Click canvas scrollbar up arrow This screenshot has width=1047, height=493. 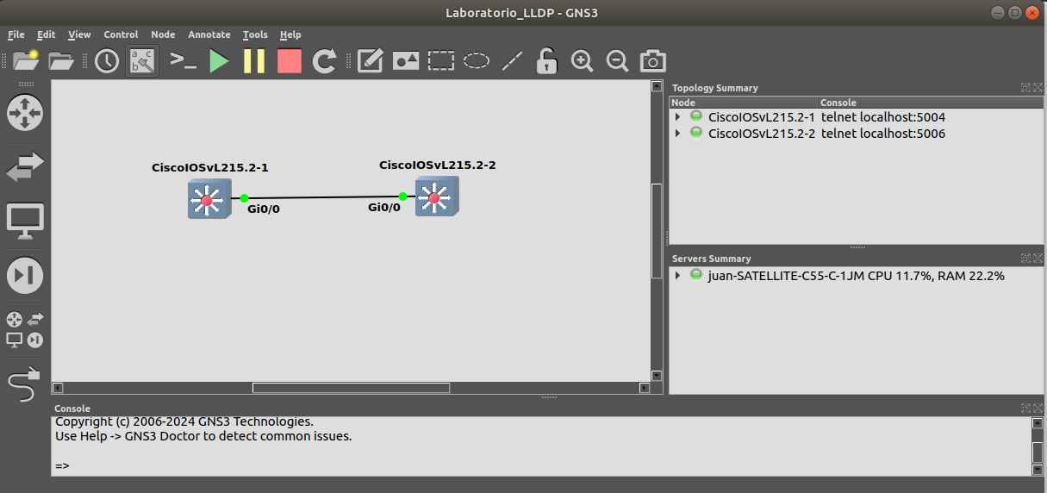click(x=657, y=86)
